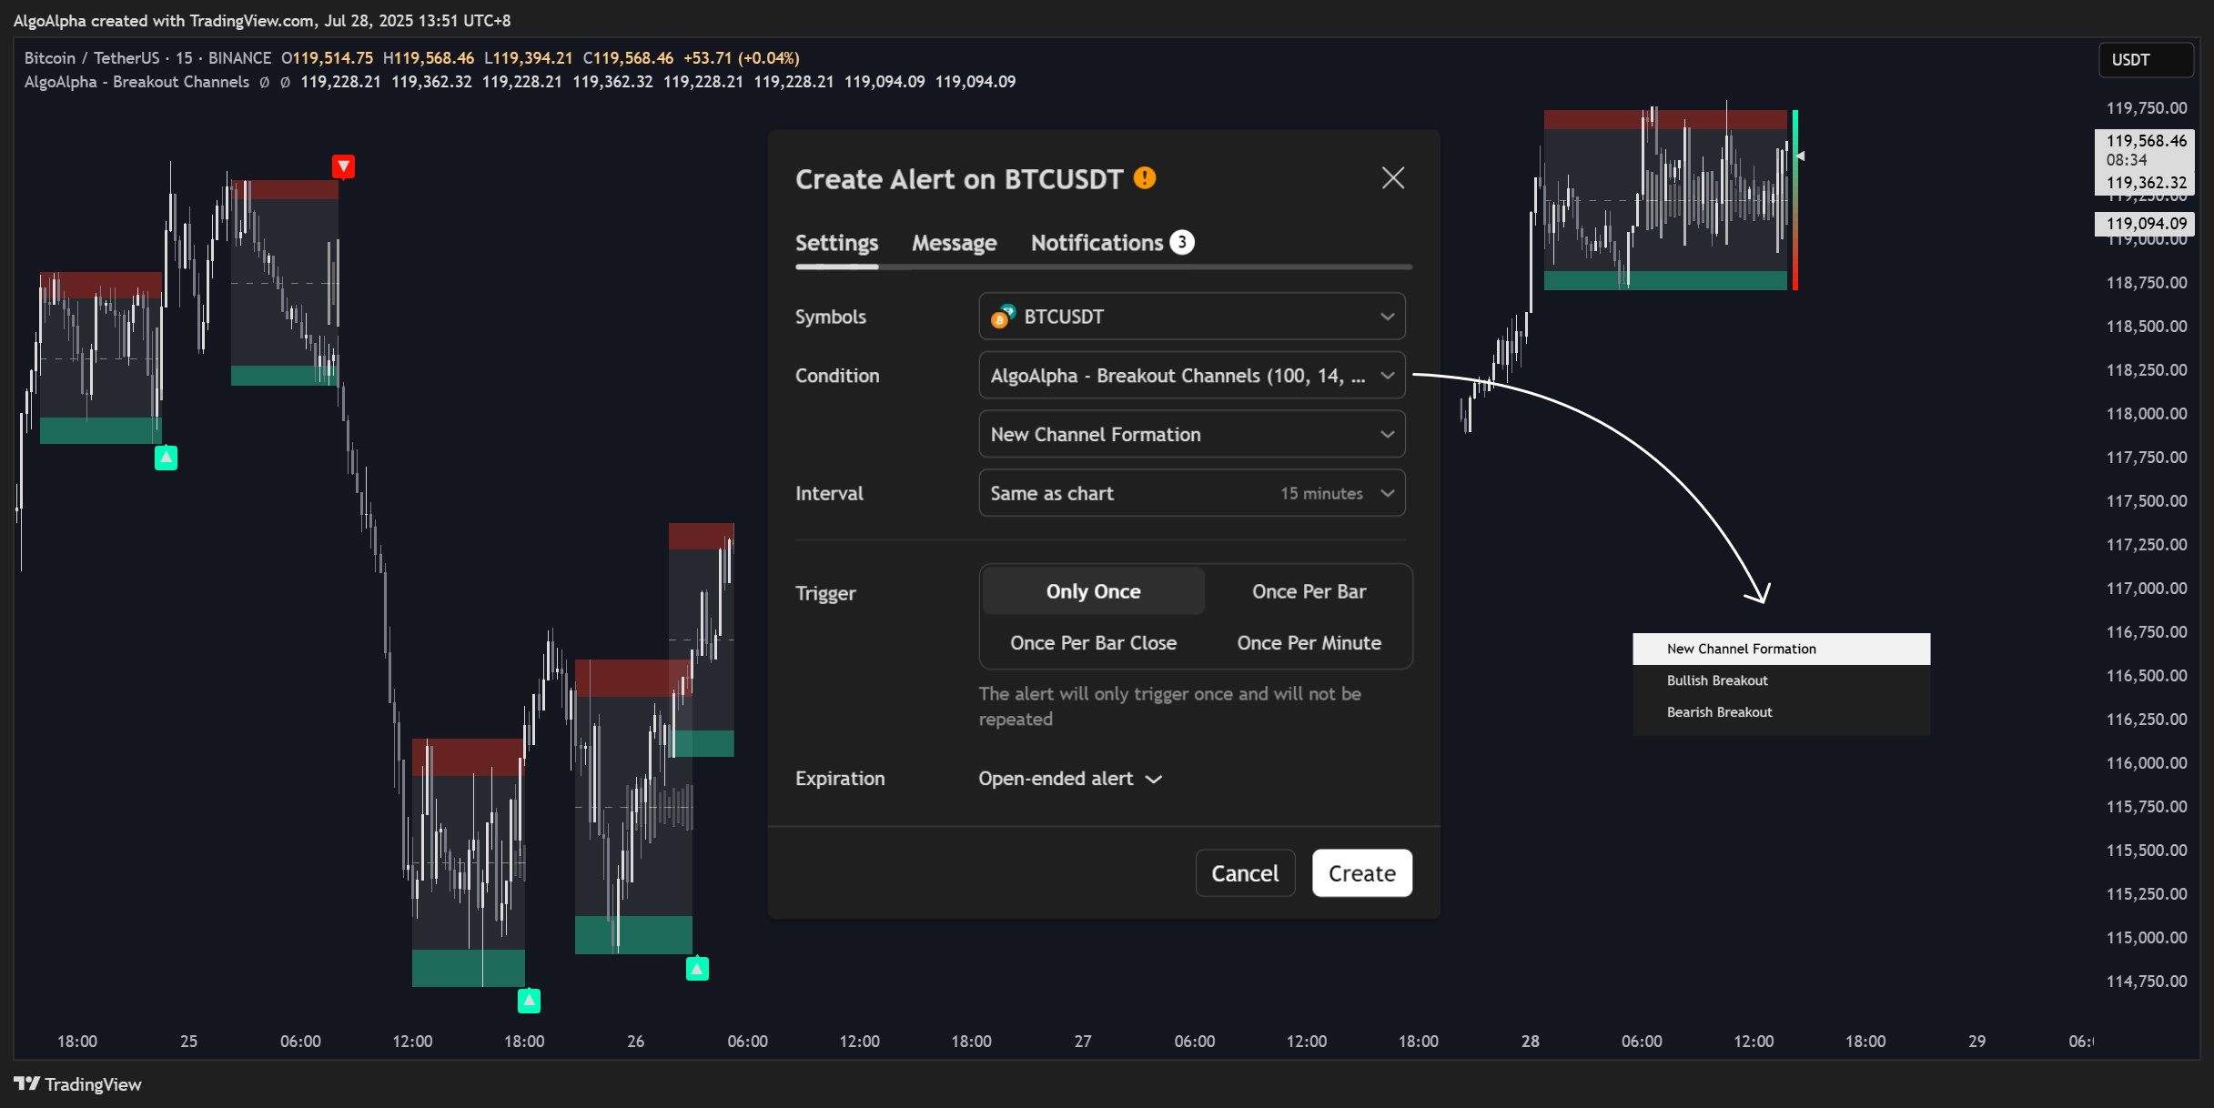Screen dimensions: 2214x1108
Task: Click the orange warning icon beside BTCUSDT title
Action: tap(1145, 178)
